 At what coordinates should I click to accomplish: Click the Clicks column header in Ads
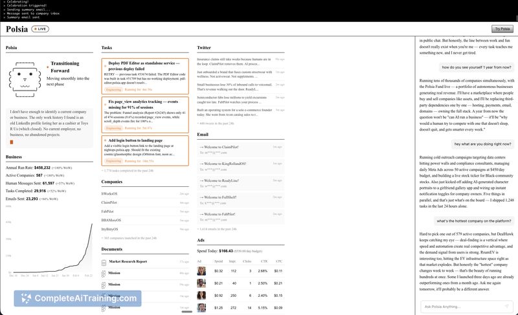tap(247, 261)
